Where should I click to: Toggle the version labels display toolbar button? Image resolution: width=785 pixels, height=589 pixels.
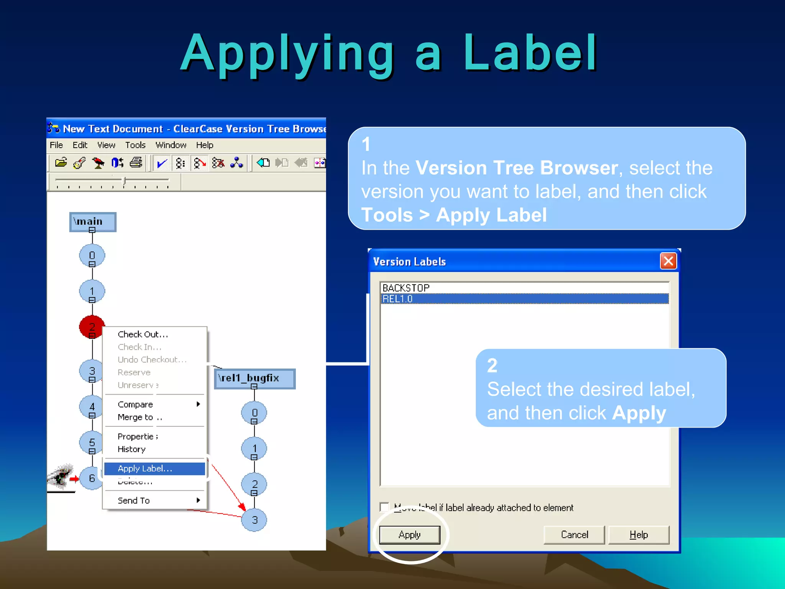coord(181,163)
